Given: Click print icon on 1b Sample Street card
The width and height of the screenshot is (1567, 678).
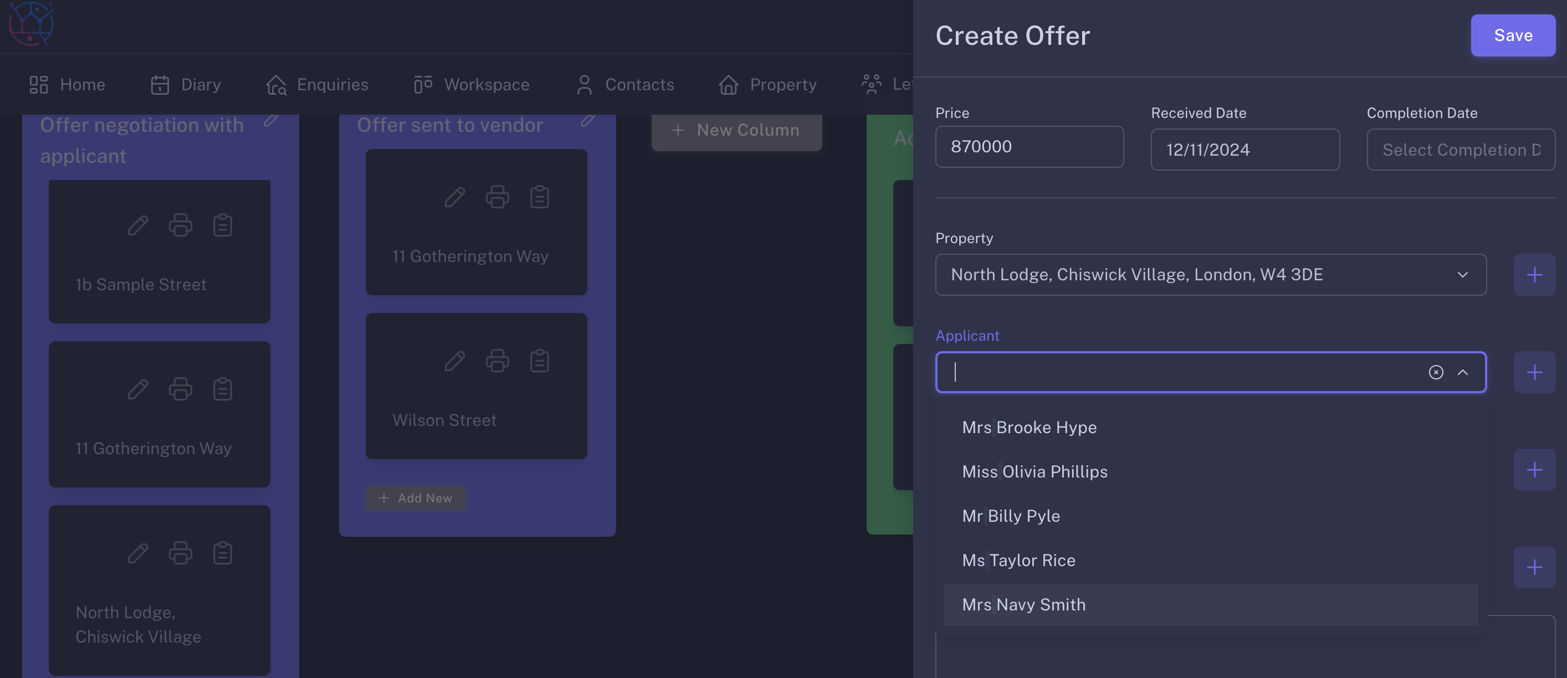Looking at the screenshot, I should 180,225.
